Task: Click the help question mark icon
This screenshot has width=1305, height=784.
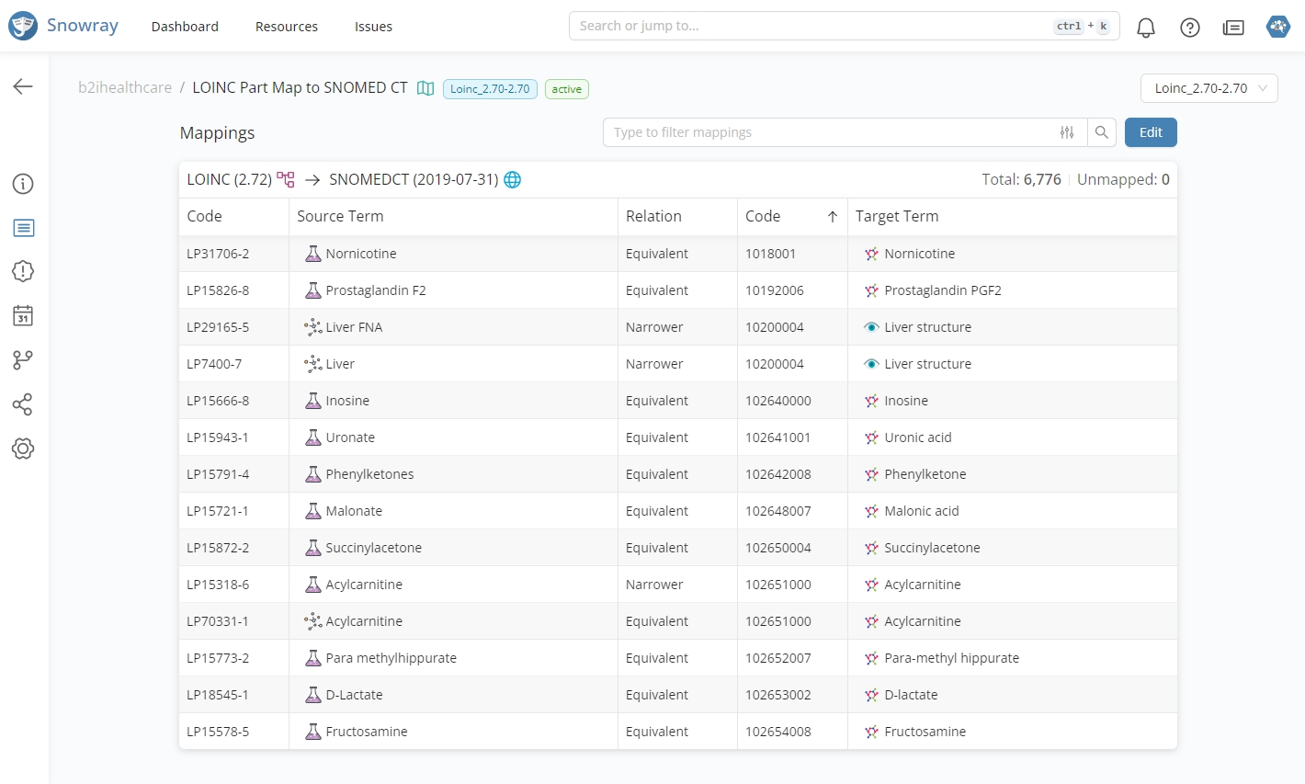Action: [x=1189, y=28]
